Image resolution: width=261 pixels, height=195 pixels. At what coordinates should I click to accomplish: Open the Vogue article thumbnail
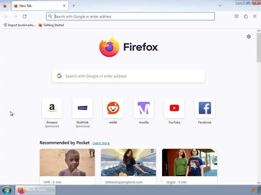(x=190, y=162)
